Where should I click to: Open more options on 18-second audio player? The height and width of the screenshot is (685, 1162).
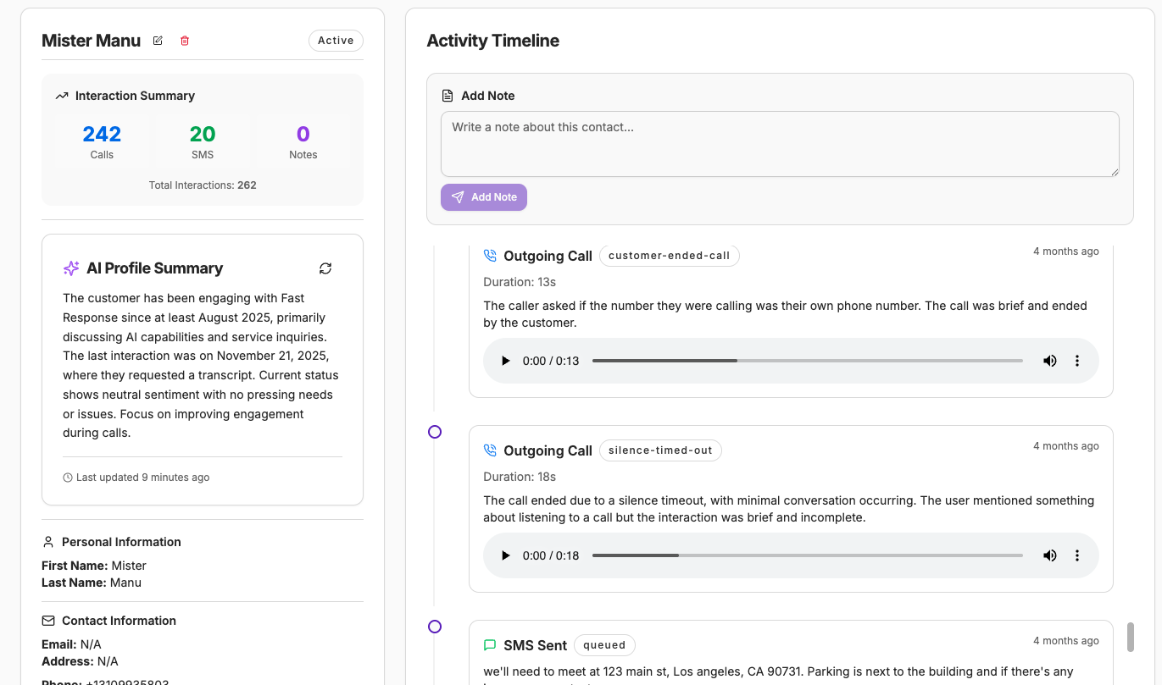tap(1077, 555)
